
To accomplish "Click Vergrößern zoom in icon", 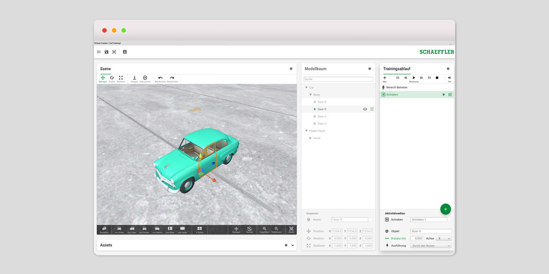I will click(265, 230).
